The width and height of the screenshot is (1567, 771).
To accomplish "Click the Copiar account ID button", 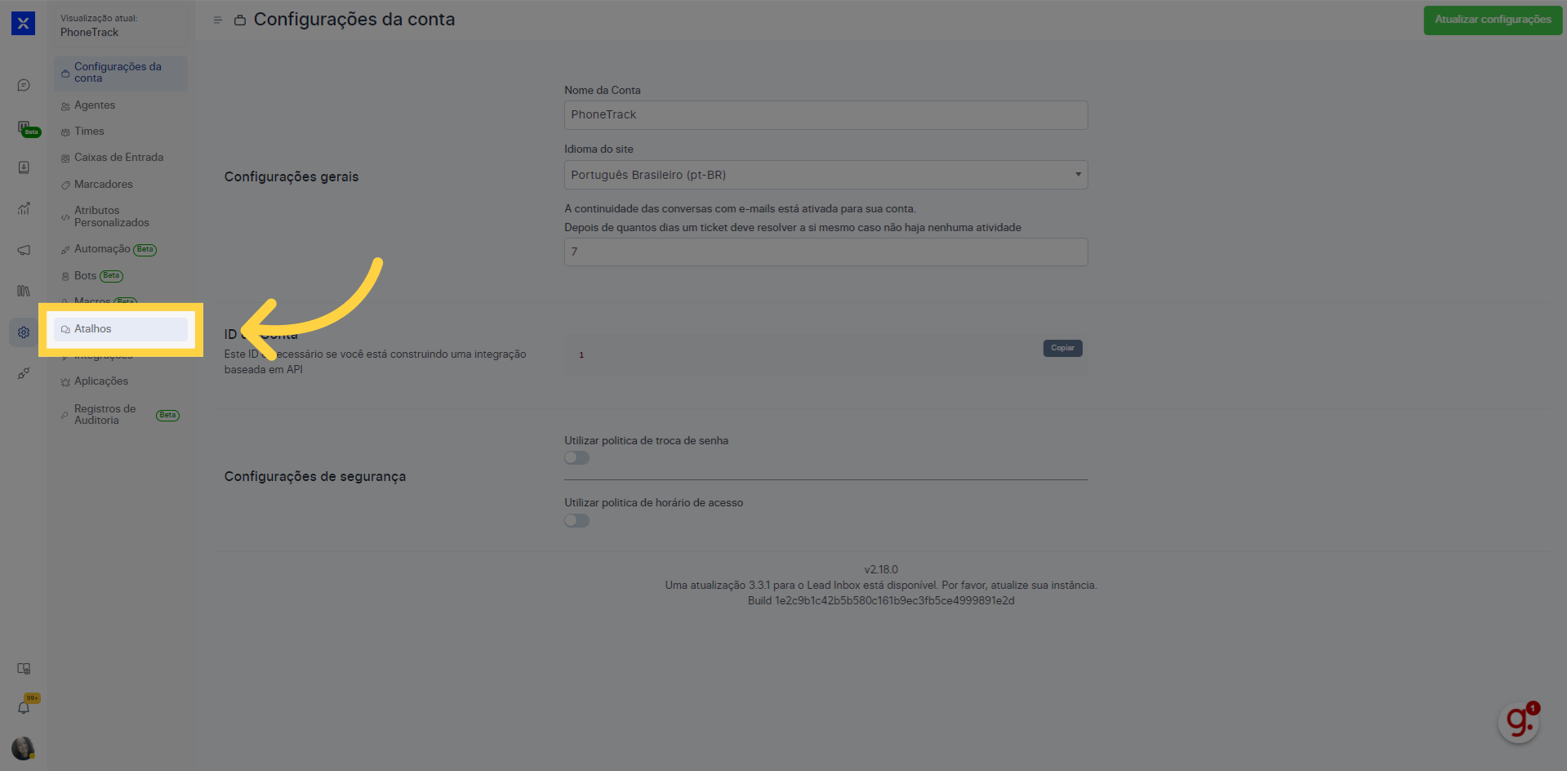I will click(1062, 348).
